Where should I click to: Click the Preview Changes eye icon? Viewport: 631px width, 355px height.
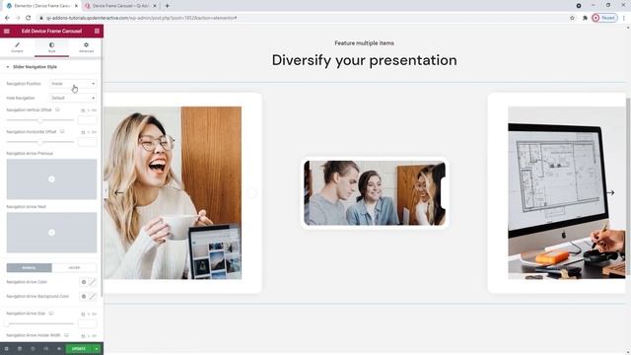pyautogui.click(x=59, y=348)
